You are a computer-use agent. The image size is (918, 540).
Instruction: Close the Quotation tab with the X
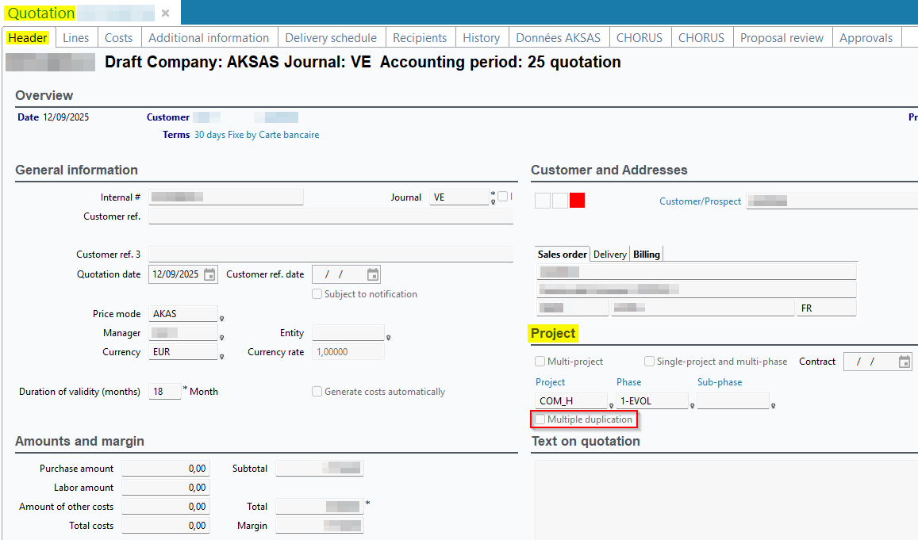(x=165, y=13)
